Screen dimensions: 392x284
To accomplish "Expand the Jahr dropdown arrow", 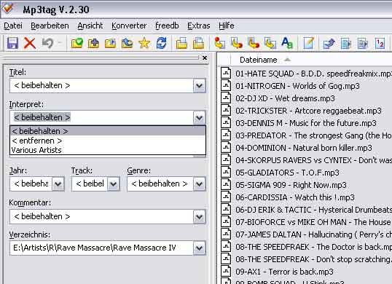I will point(58,184).
